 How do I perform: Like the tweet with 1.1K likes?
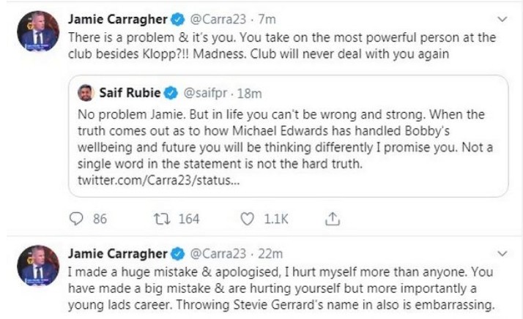coord(248,219)
